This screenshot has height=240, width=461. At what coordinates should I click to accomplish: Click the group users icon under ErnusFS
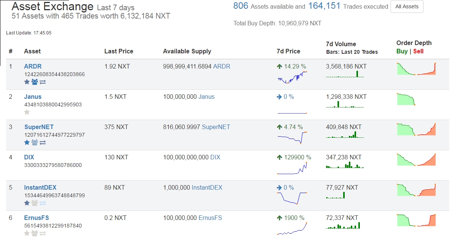click(34, 233)
